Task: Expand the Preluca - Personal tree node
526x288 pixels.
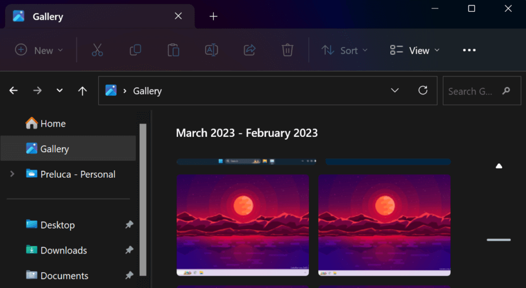Action: point(12,174)
